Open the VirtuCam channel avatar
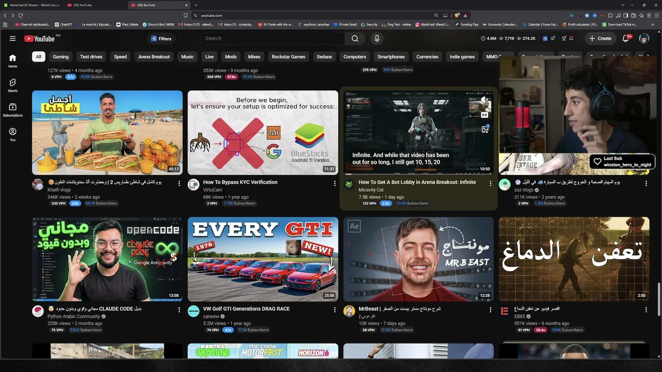 193,184
